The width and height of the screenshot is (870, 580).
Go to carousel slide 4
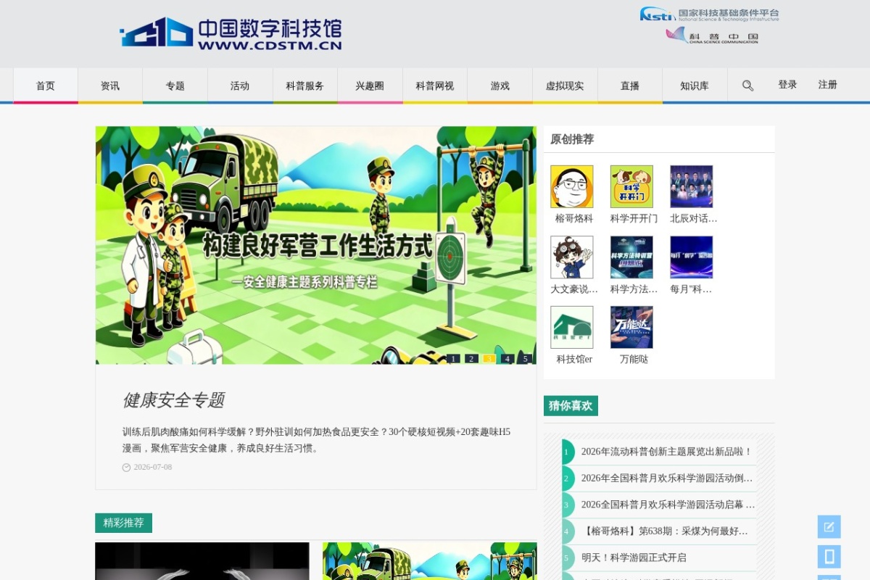coord(507,358)
